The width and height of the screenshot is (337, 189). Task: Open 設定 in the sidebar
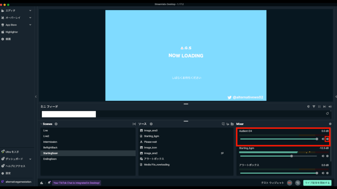coord(8,173)
